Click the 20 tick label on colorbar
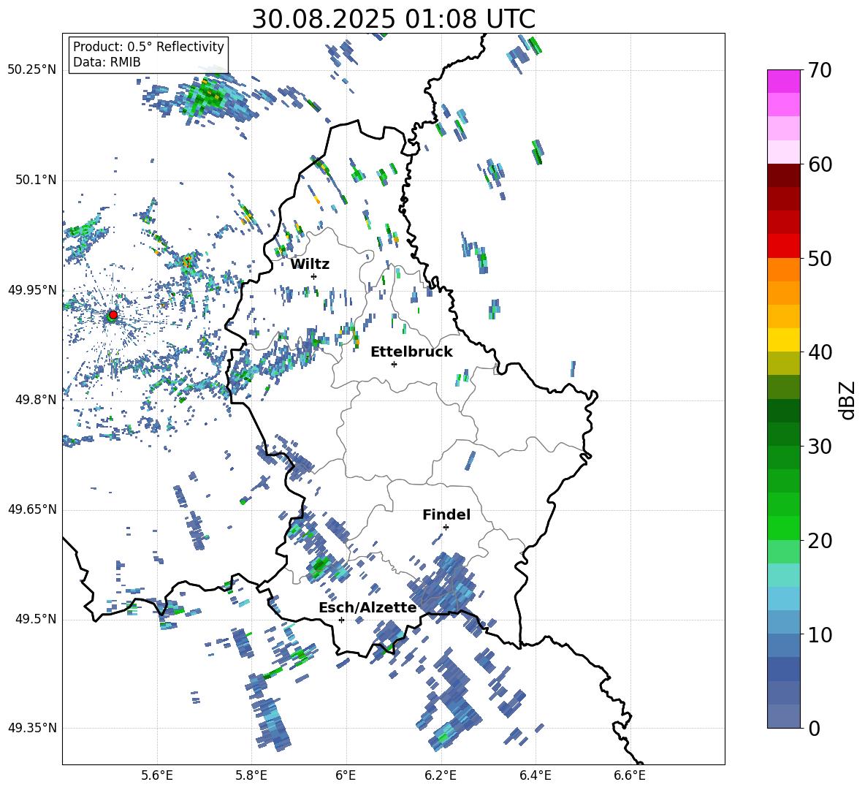Image resolution: width=865 pixels, height=790 pixels. pyautogui.click(x=820, y=540)
